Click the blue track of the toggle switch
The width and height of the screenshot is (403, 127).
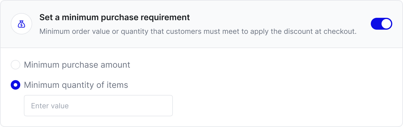click(376, 24)
